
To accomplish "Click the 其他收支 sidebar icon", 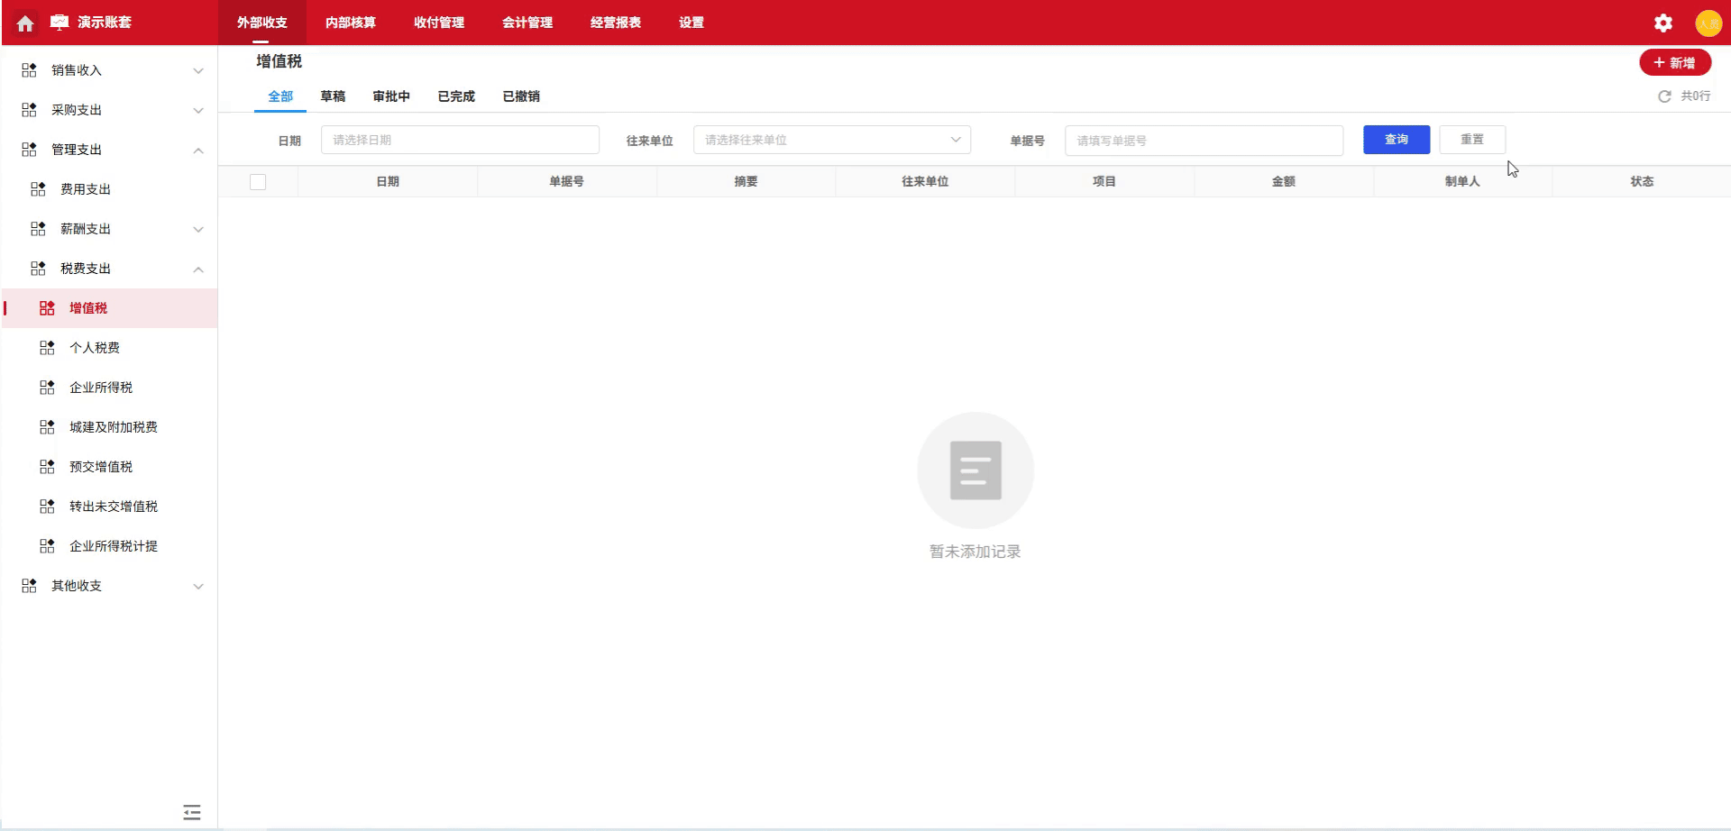I will tap(28, 585).
